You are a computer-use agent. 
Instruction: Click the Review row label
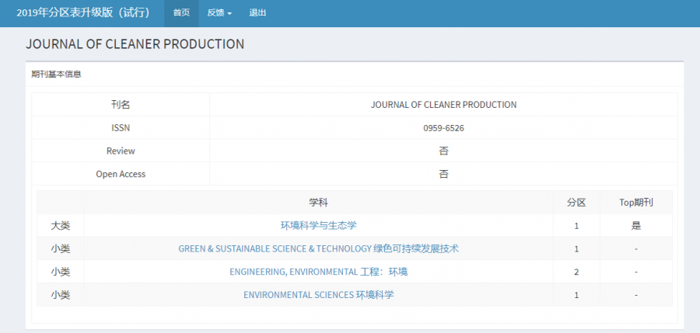pos(121,151)
